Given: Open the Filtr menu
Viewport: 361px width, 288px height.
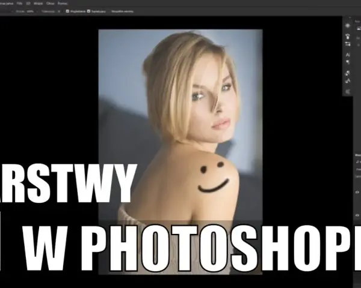Looking at the screenshot, I should coord(20,4).
